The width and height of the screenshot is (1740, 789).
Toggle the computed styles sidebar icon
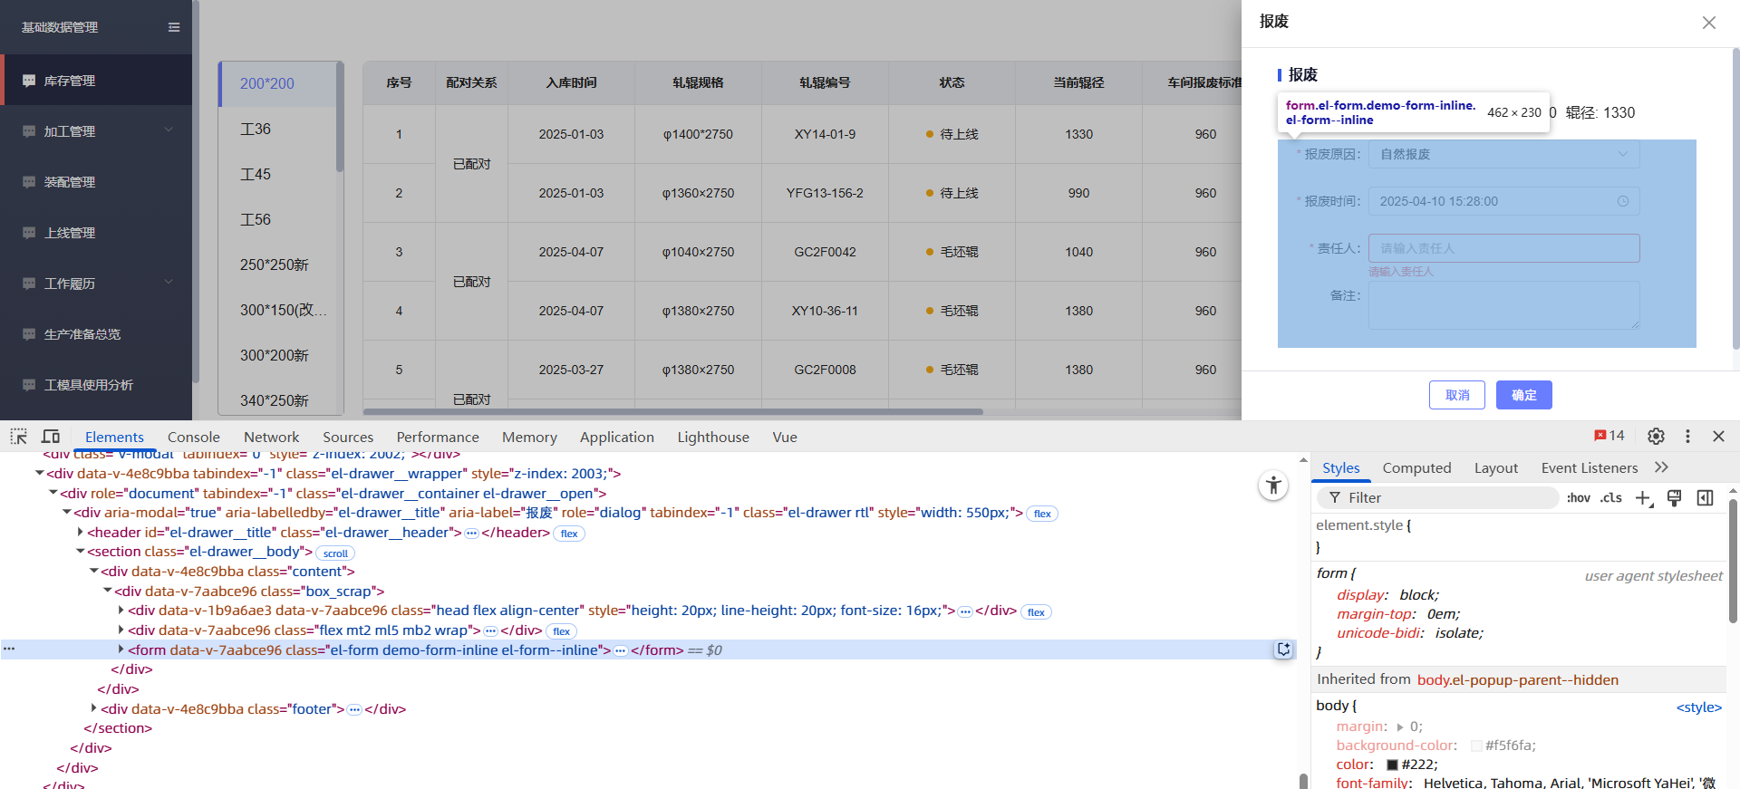(1706, 497)
